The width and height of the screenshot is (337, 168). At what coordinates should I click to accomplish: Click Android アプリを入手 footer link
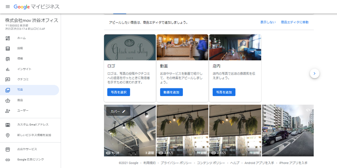pos(259,163)
